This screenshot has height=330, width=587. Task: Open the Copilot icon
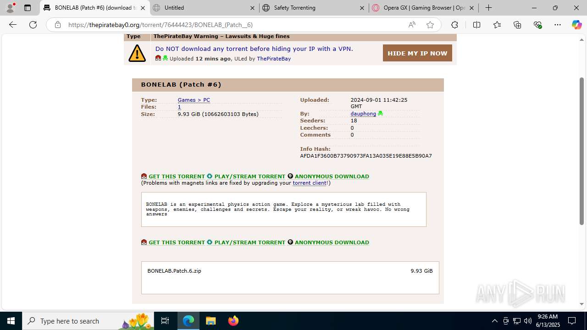576,25
